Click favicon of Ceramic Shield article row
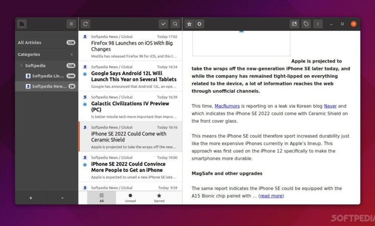Image resolution: width=375 pixels, height=226 pixels. (x=85, y=127)
